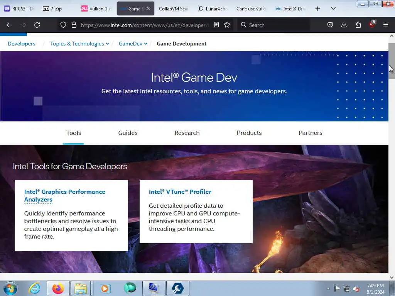395x296 pixels.
Task: Open the extensions puzzle icon
Action: point(358,25)
